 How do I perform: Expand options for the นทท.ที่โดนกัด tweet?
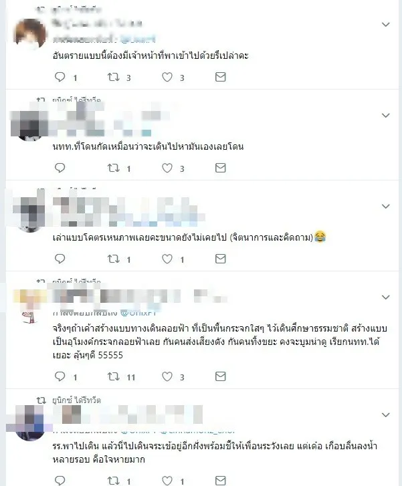coord(385,115)
